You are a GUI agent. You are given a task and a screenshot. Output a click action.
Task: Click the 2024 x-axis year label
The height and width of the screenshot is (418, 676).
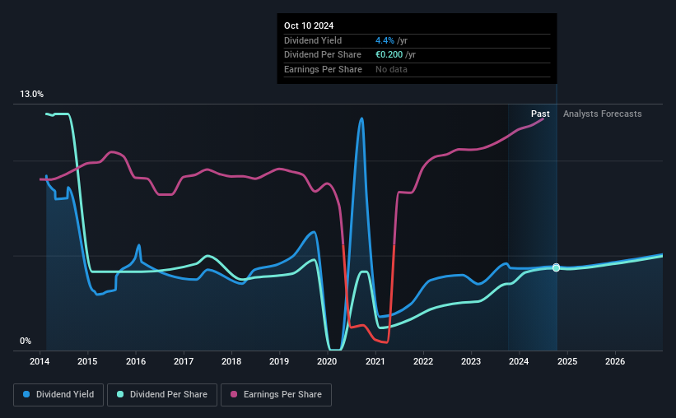519,361
